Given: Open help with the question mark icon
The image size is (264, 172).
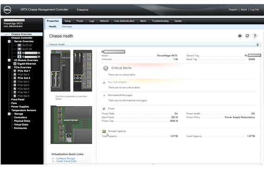Looking at the screenshot, I should [255, 36].
